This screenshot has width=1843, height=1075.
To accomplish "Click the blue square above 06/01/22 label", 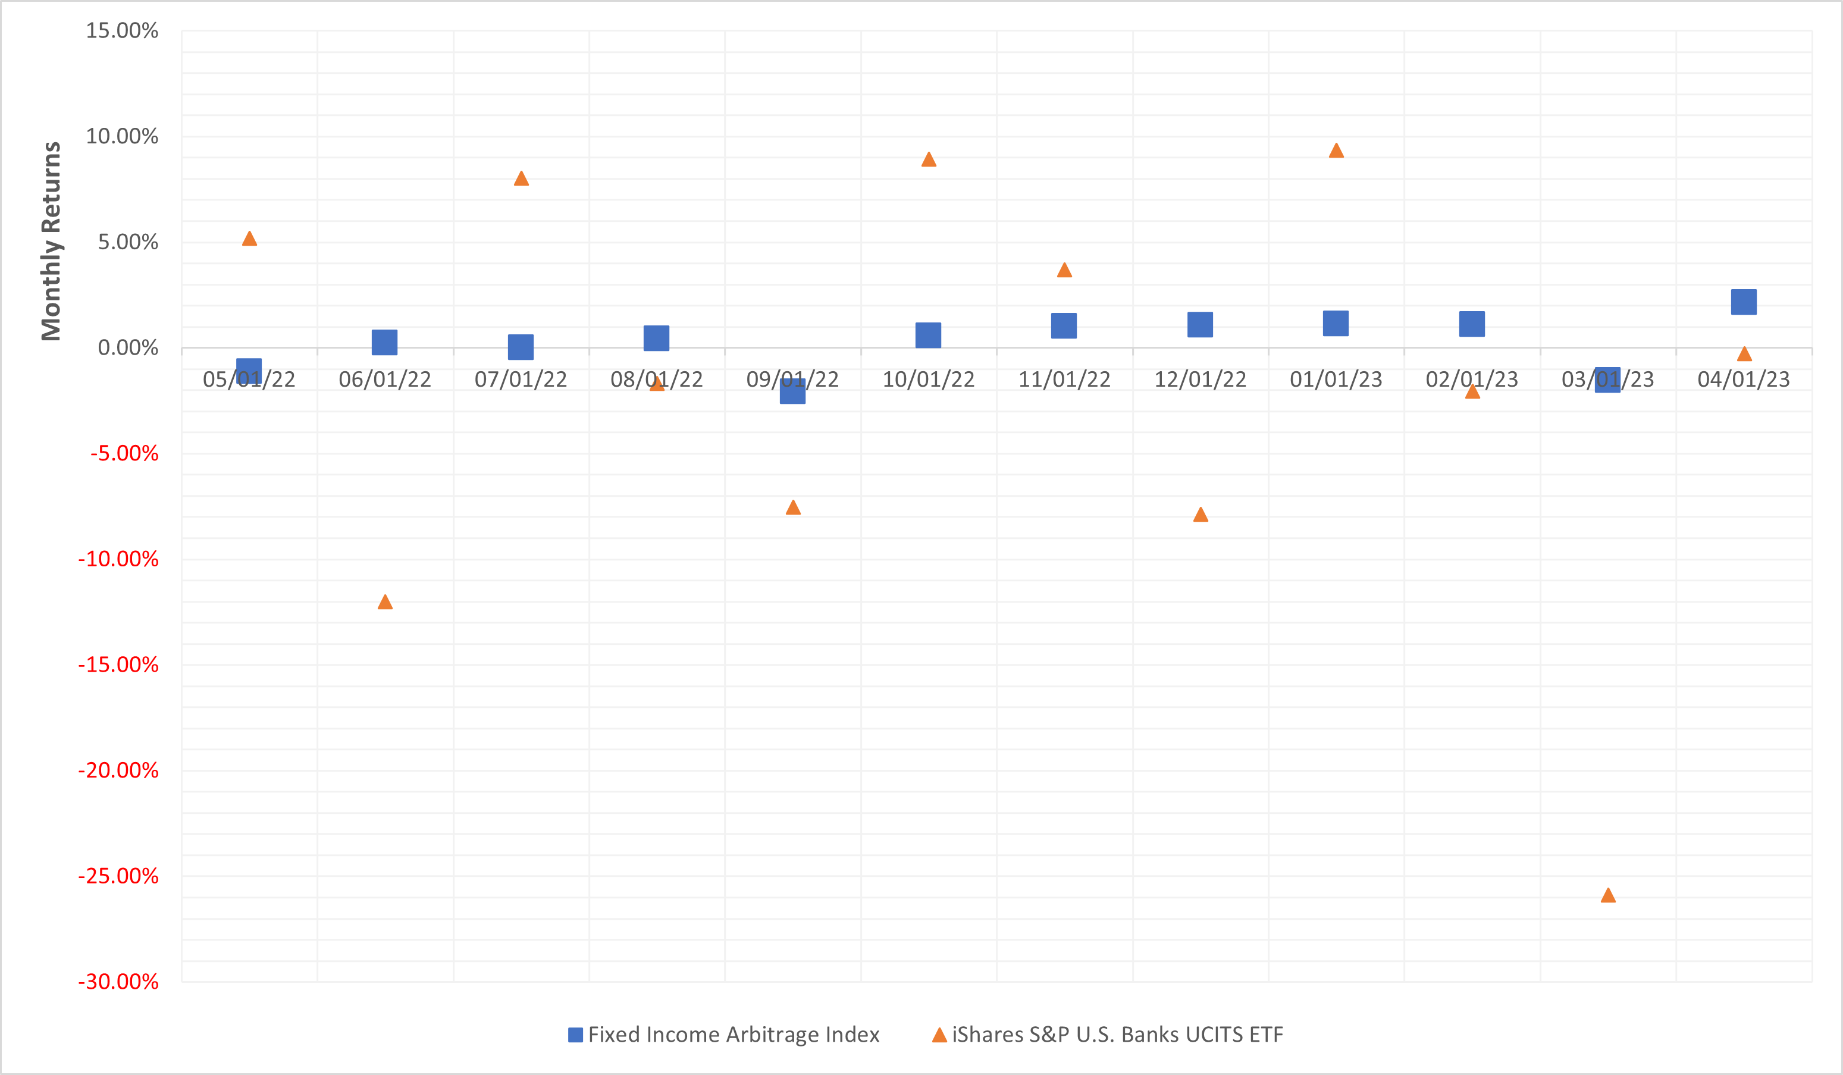I will pyautogui.click(x=385, y=342).
